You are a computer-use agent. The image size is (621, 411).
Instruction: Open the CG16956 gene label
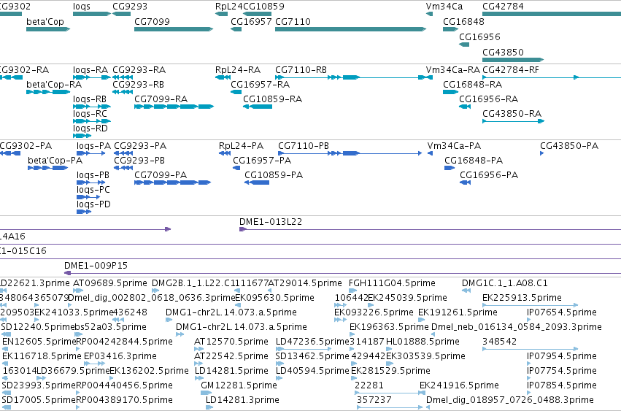point(479,37)
